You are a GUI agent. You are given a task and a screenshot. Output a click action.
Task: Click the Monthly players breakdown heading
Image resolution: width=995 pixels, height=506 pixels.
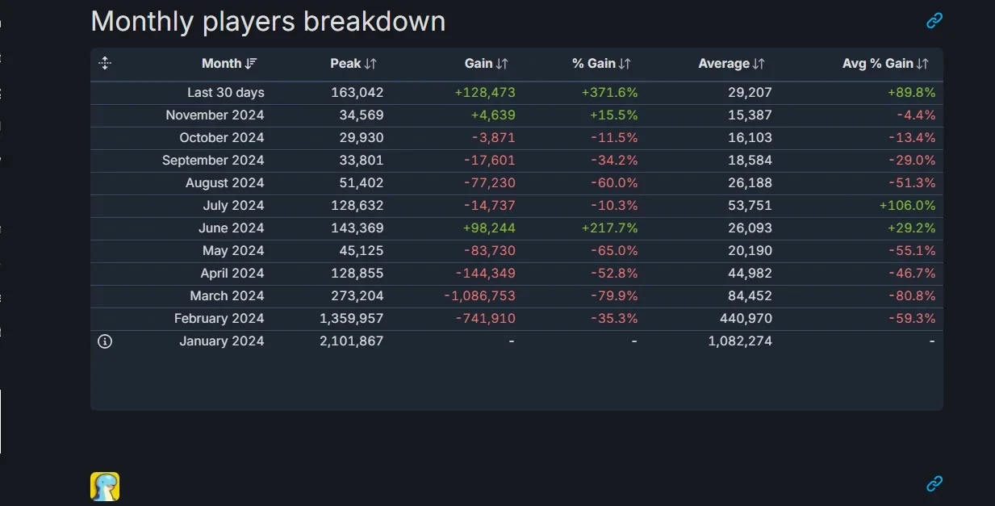[x=268, y=21]
